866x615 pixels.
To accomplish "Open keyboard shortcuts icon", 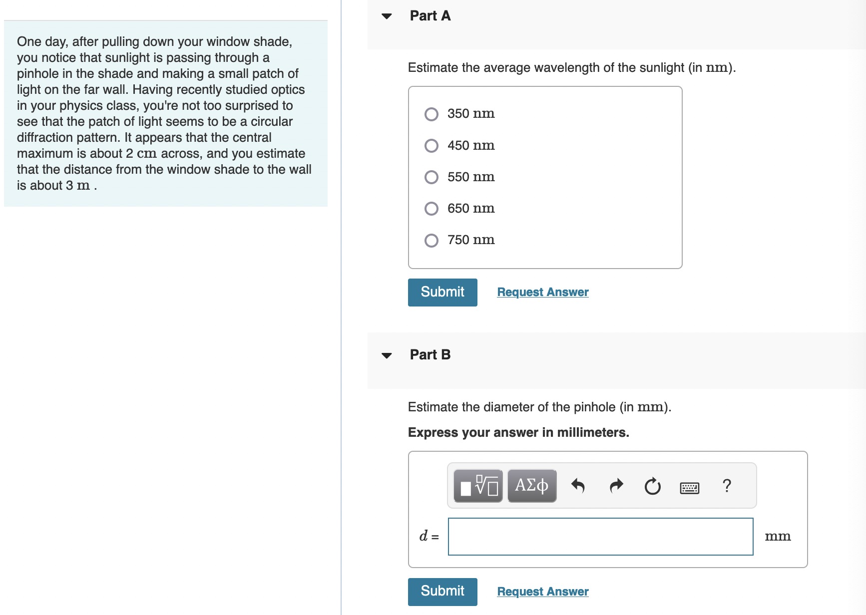I will coord(690,487).
